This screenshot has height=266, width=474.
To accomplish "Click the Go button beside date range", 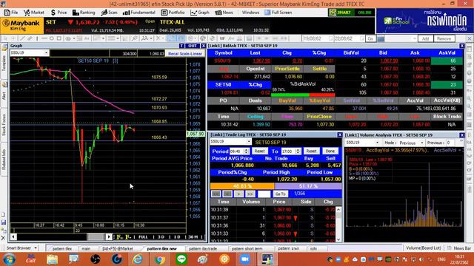I will tap(370, 38).
